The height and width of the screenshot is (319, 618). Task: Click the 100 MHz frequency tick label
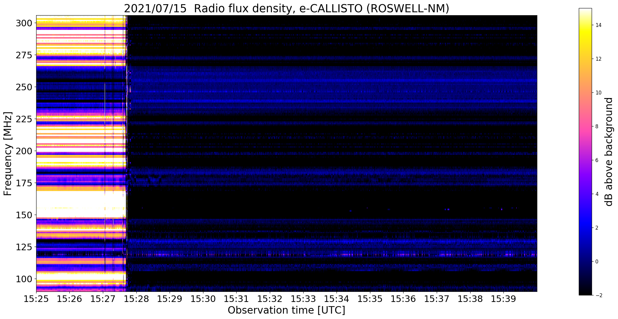click(24, 279)
